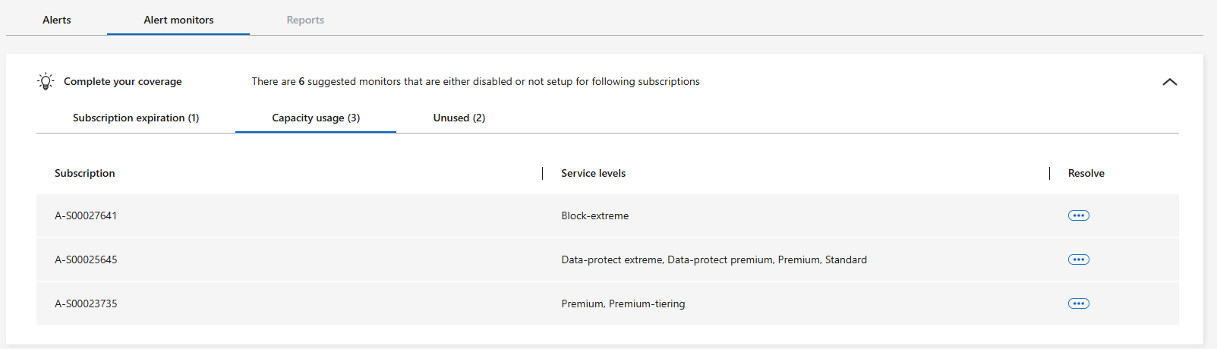Open the Reports tab
Viewport: 1217px width, 349px height.
(305, 20)
